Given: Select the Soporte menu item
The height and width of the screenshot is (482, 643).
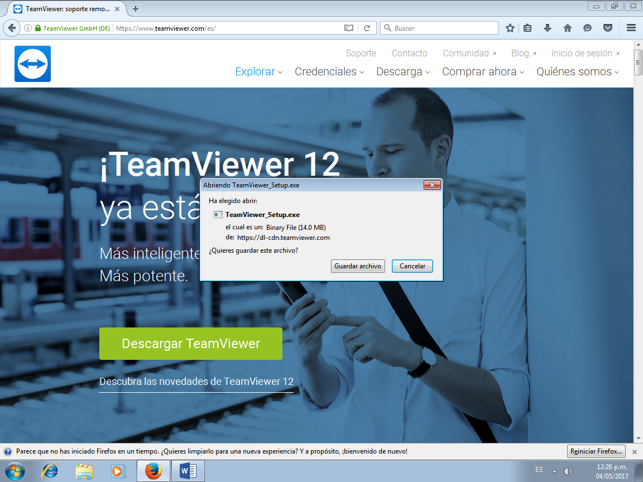Looking at the screenshot, I should tap(361, 53).
